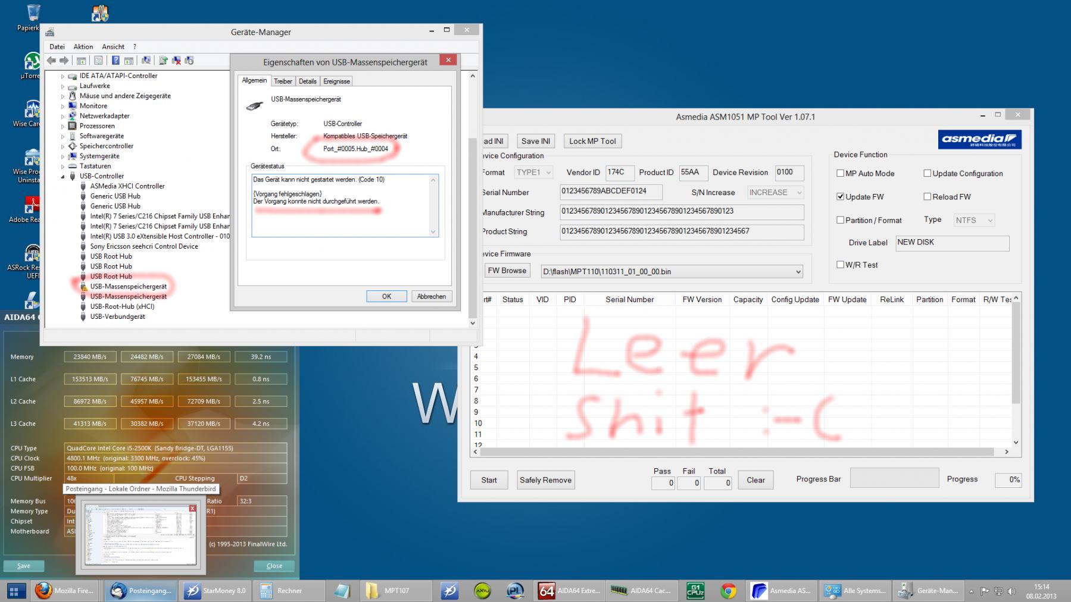Viewport: 1071px width, 602px height.
Task: Click the device list horizontal scrollbar
Action: click(x=742, y=452)
